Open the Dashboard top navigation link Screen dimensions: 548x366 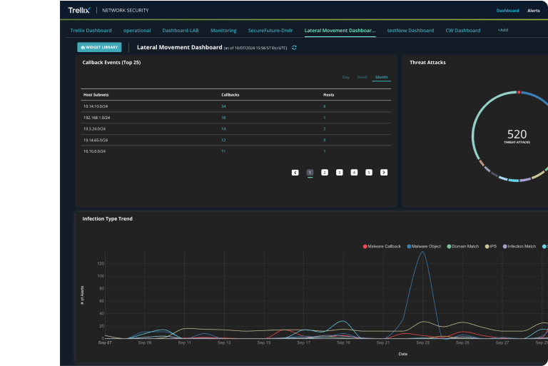[x=507, y=11]
